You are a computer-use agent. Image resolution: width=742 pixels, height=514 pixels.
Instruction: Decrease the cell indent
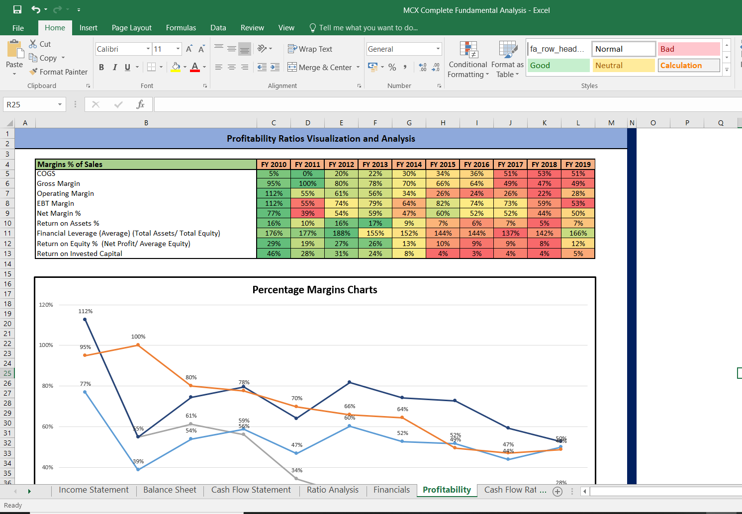(x=262, y=67)
